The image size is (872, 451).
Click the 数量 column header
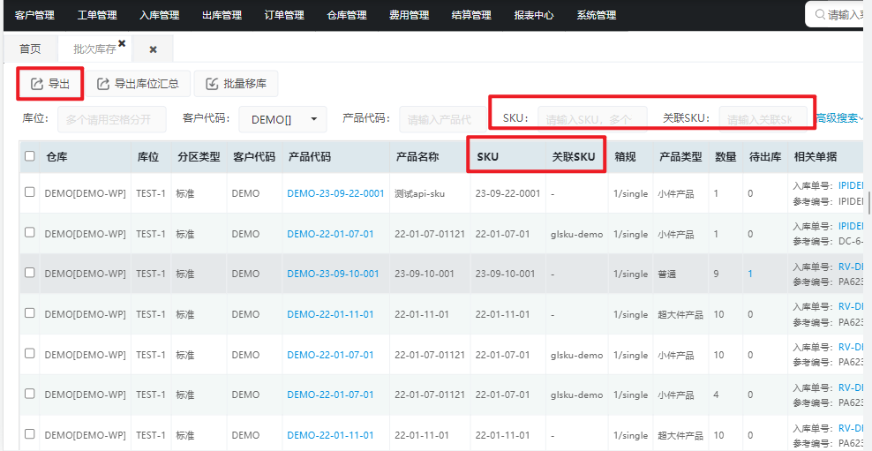tap(725, 157)
